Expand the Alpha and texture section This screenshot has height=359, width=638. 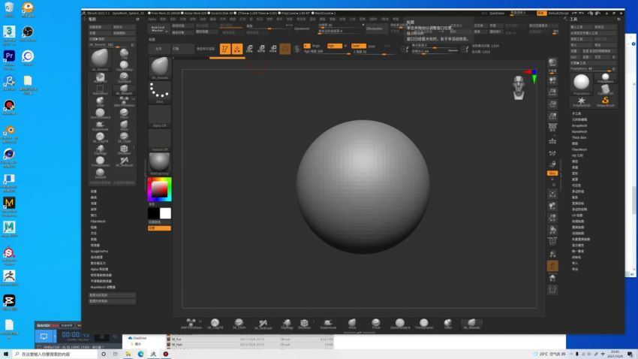99,269
